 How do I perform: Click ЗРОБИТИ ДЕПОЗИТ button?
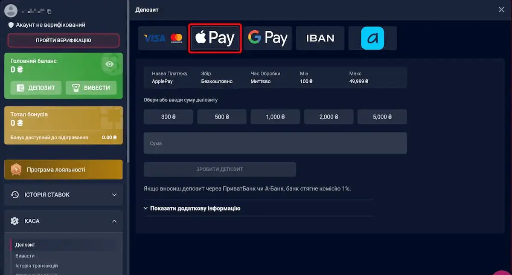pos(220,169)
